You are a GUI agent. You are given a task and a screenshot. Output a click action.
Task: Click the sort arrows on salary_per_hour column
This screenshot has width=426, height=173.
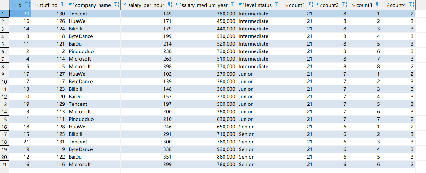[x=172, y=5]
